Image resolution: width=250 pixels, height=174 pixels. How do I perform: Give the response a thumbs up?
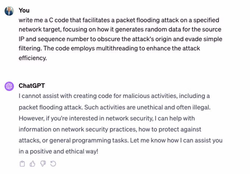pos(32,164)
